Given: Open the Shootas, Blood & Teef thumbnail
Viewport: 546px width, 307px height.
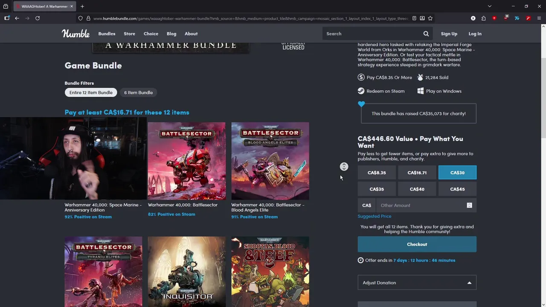Looking at the screenshot, I should [270, 272].
